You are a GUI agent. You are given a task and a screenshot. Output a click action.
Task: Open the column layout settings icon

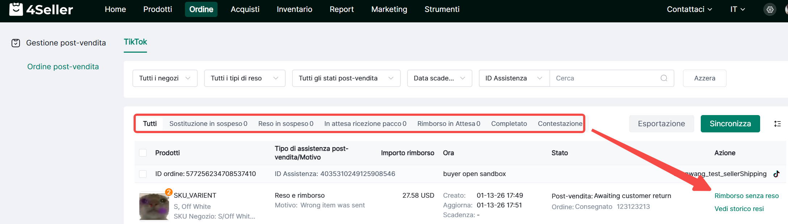pyautogui.click(x=777, y=124)
